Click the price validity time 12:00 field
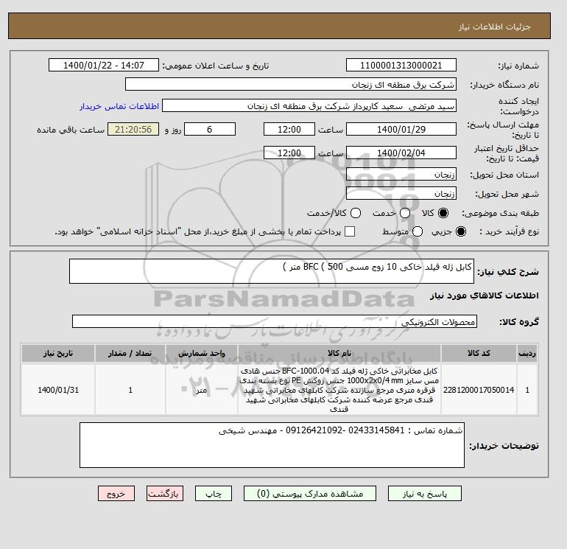 click(289, 153)
